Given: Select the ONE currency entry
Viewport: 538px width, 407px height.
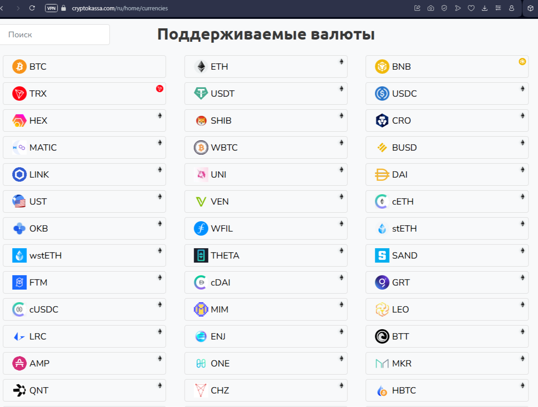Looking at the screenshot, I should click(266, 363).
